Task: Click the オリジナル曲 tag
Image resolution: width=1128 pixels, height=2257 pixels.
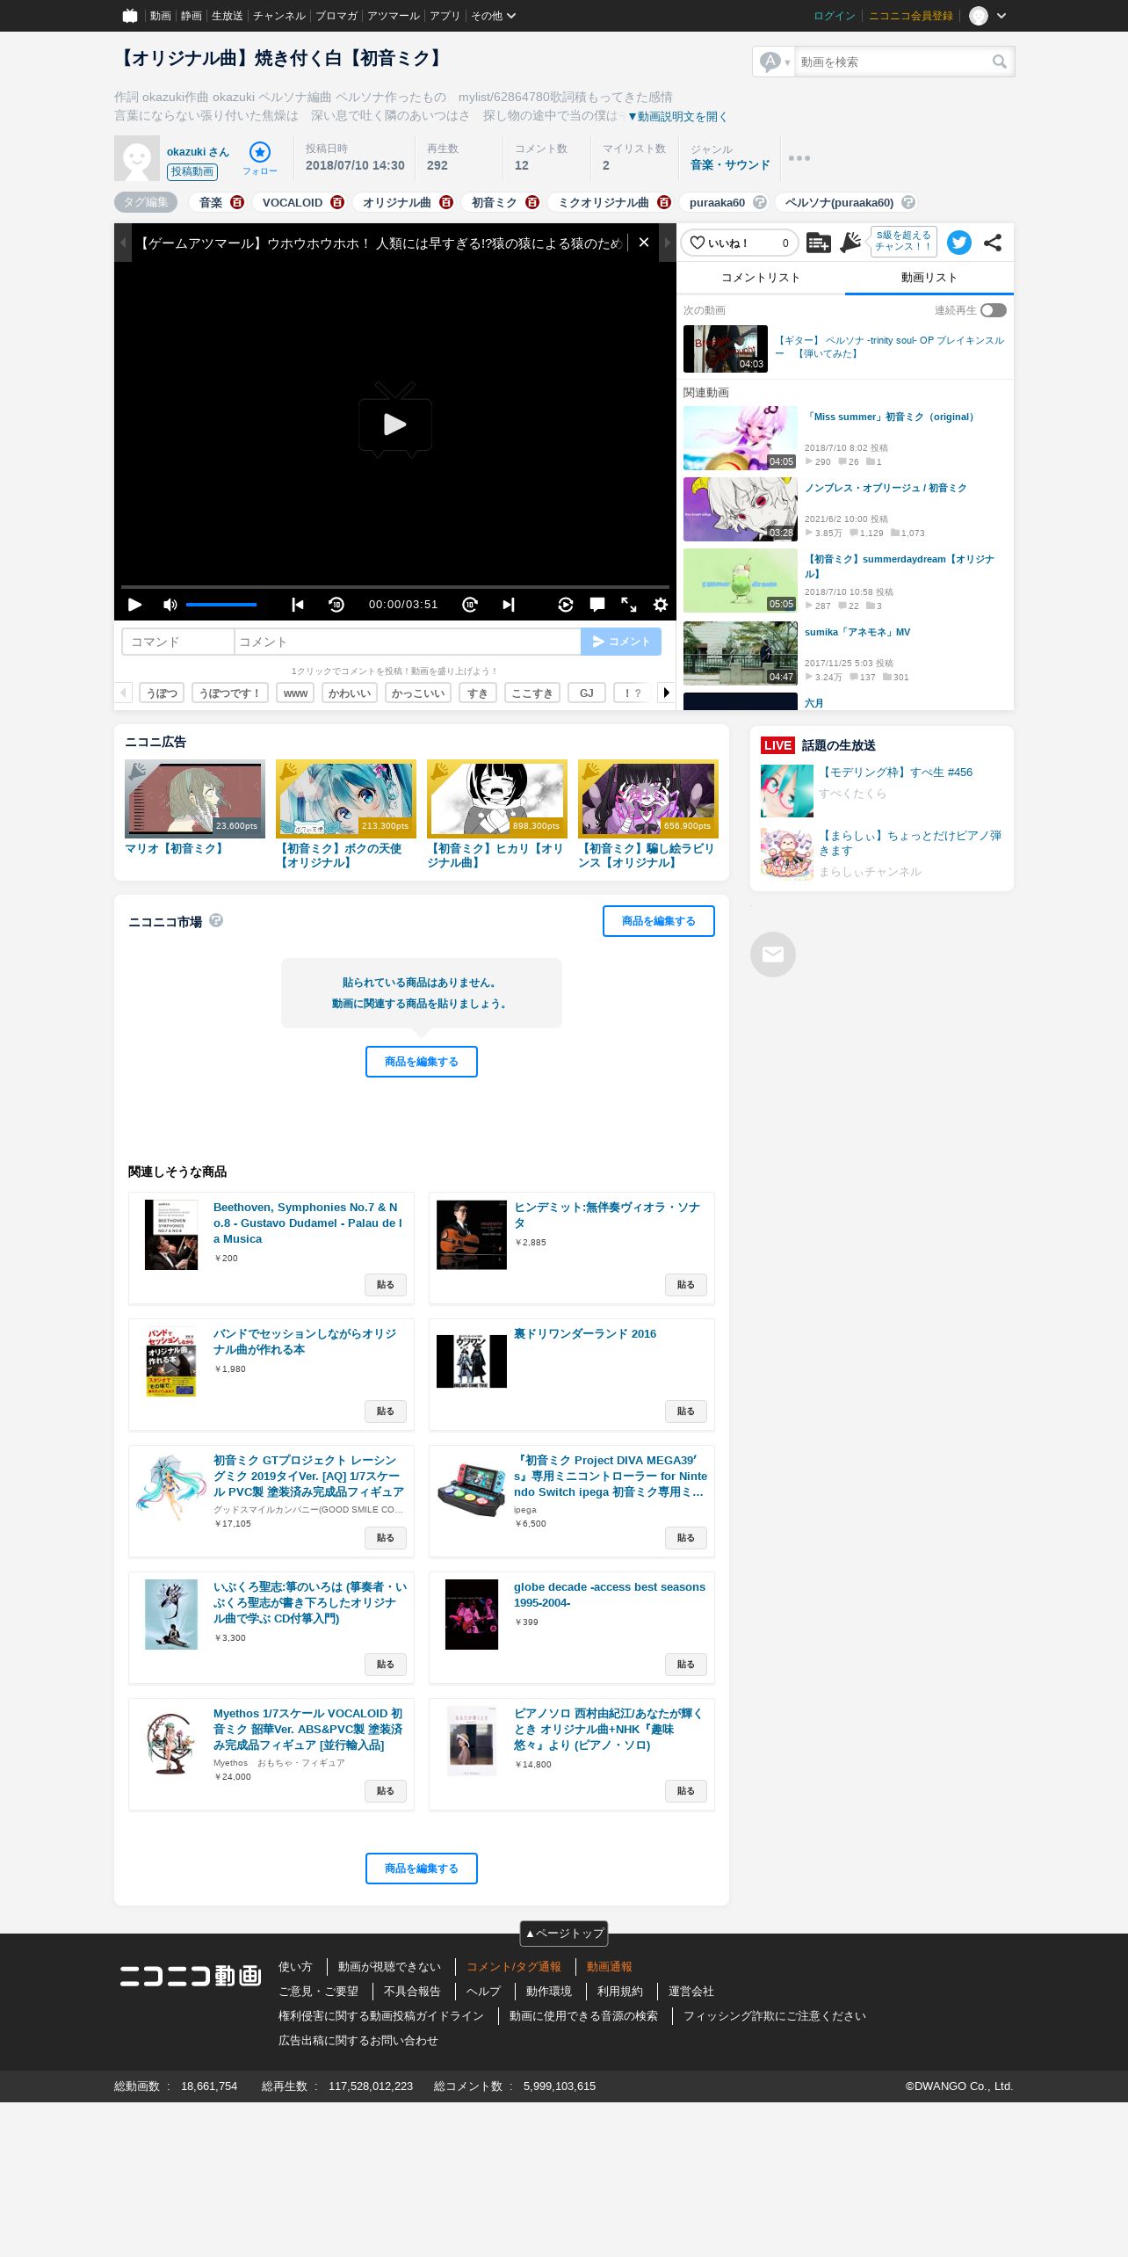Action: (396, 202)
